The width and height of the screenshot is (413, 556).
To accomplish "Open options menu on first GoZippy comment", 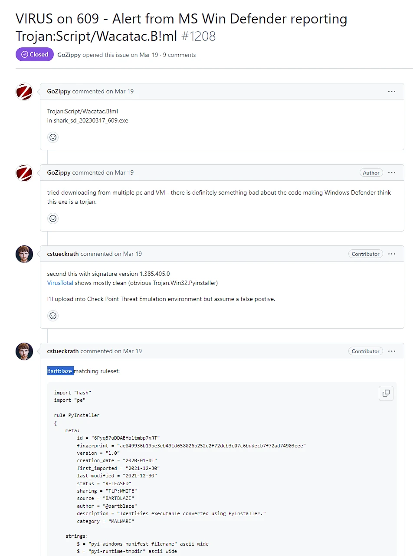I will [392, 92].
